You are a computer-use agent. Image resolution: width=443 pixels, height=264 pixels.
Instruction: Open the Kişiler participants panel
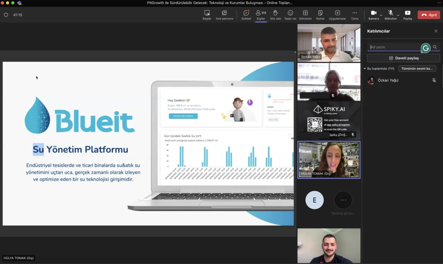261,15
